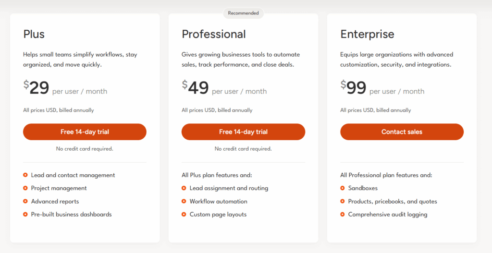The width and height of the screenshot is (492, 253).
Task: Click the $29 per user price
Action: 39,88
